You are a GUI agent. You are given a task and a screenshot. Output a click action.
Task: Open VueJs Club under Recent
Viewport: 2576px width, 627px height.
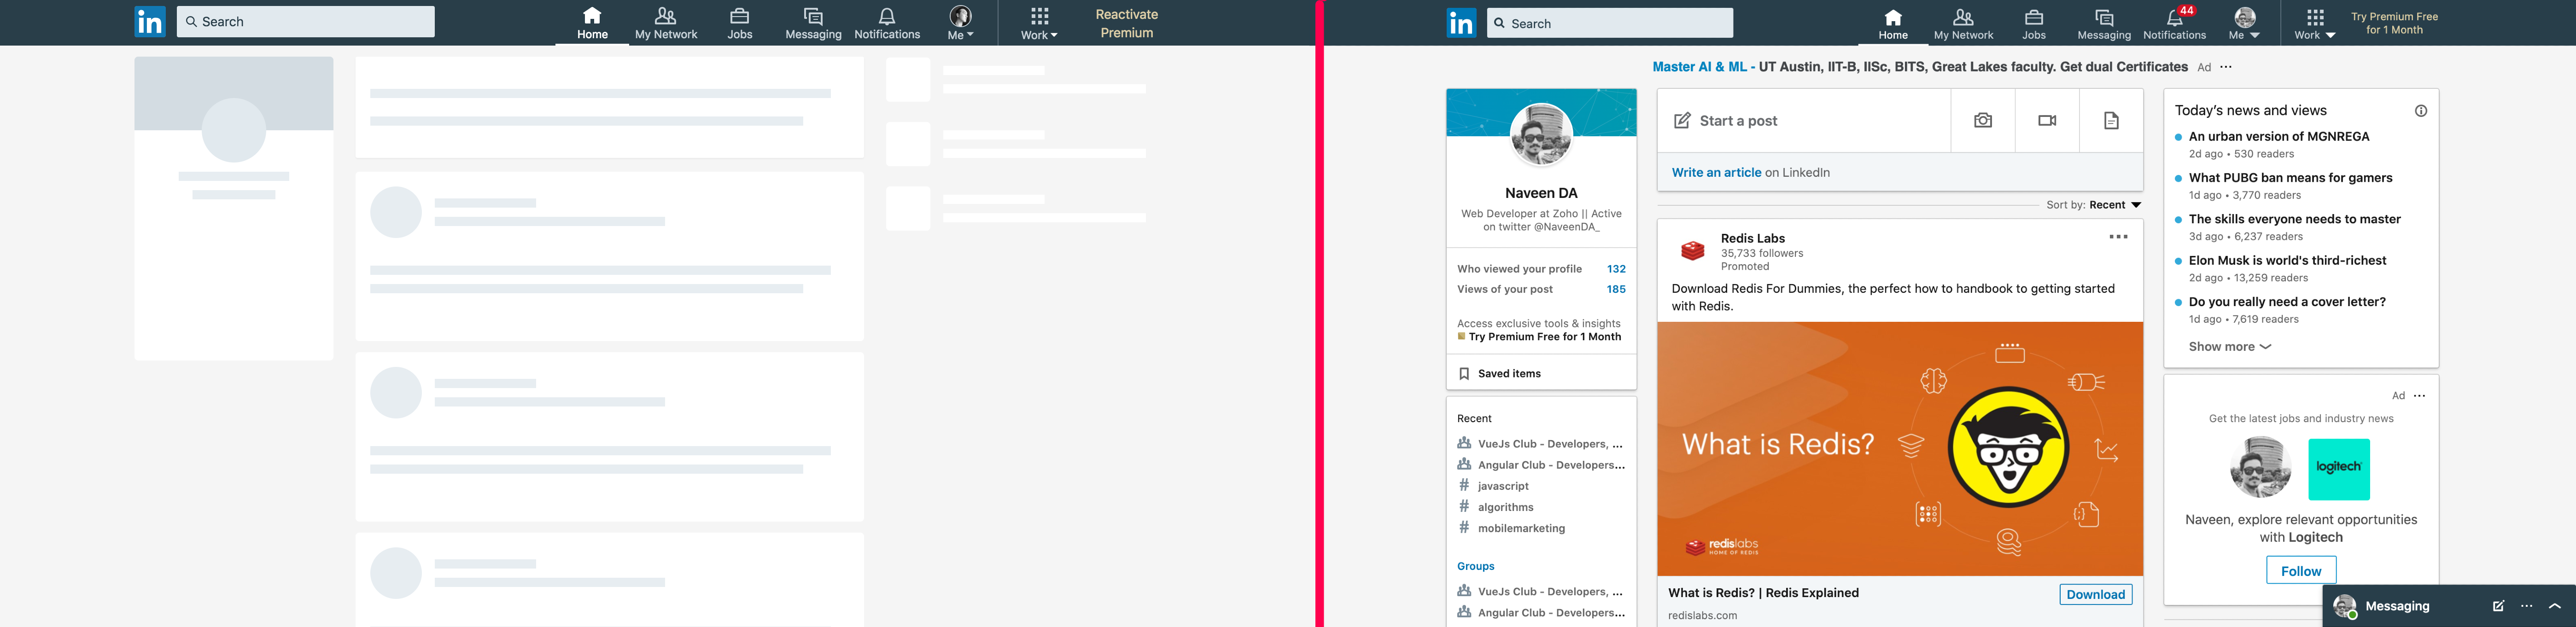1540,444
